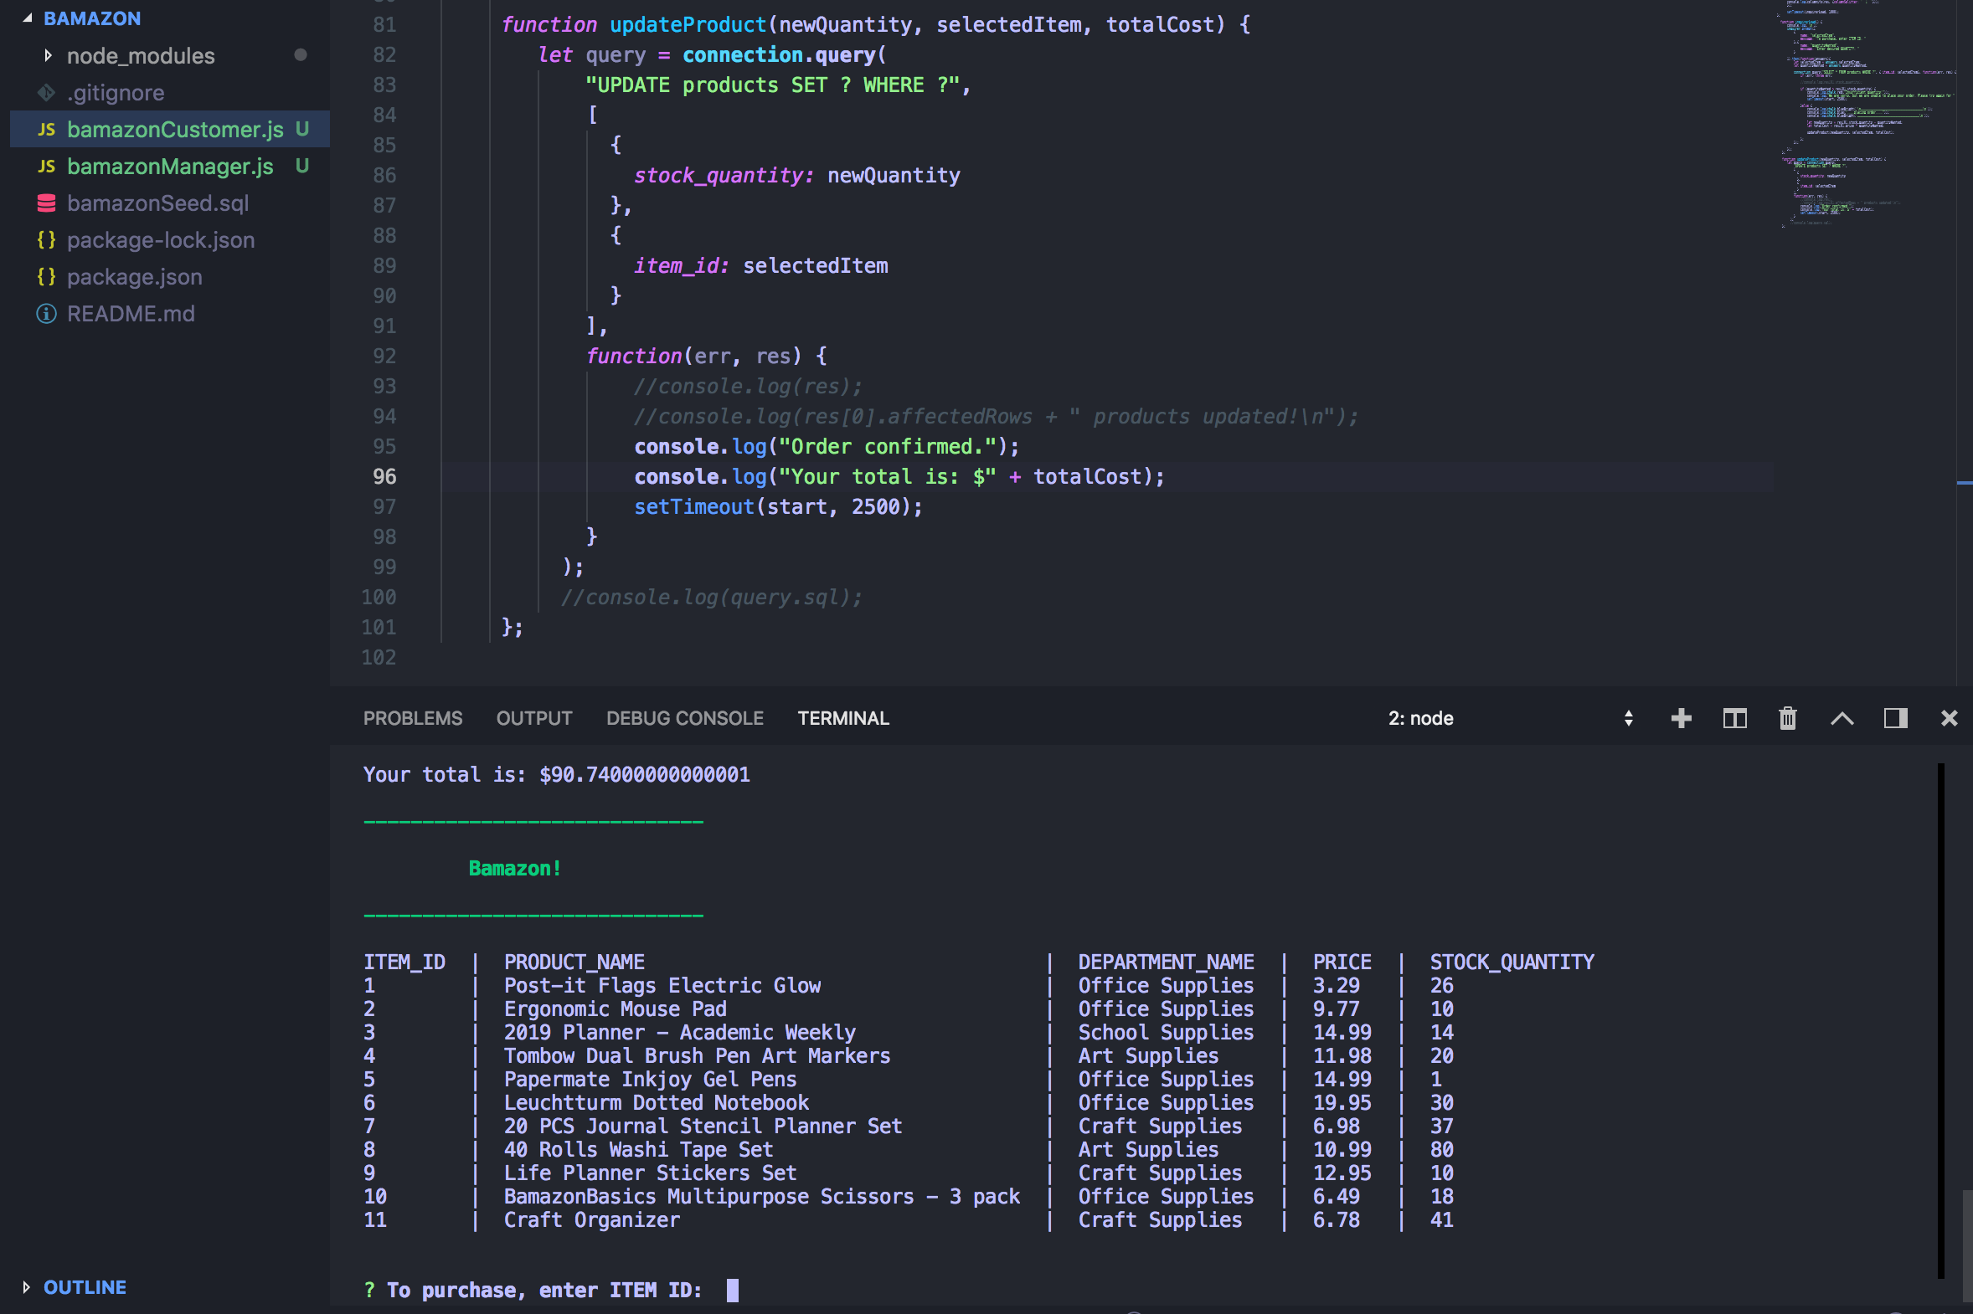
Task: Close the terminal panel
Action: [1950, 718]
